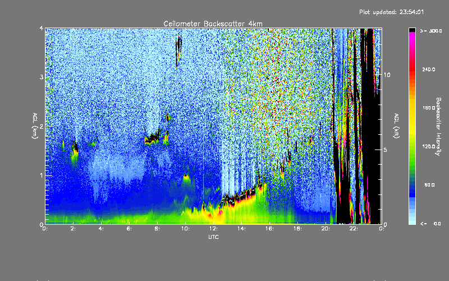Click the "10" kft tick label
This screenshot has width=449, height=281.
coord(387,75)
